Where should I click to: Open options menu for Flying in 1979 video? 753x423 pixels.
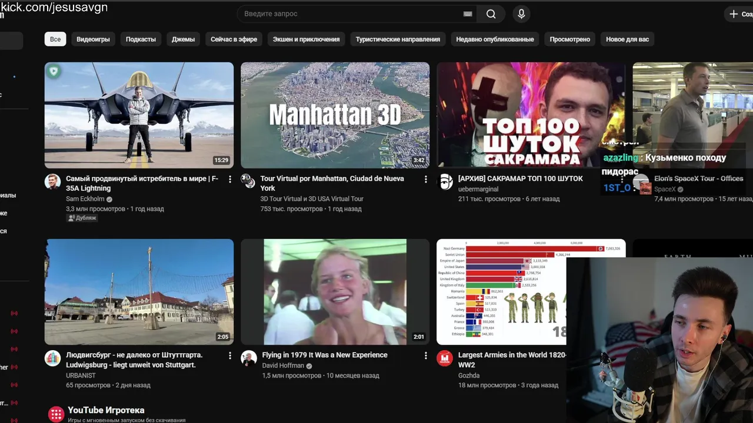[426, 355]
